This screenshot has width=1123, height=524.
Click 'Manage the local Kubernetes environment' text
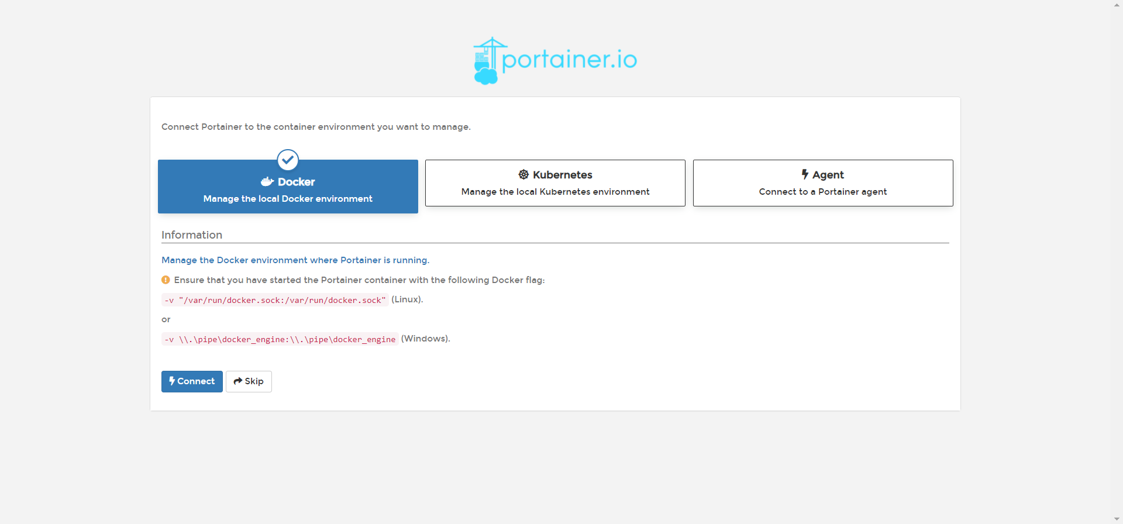[555, 192]
